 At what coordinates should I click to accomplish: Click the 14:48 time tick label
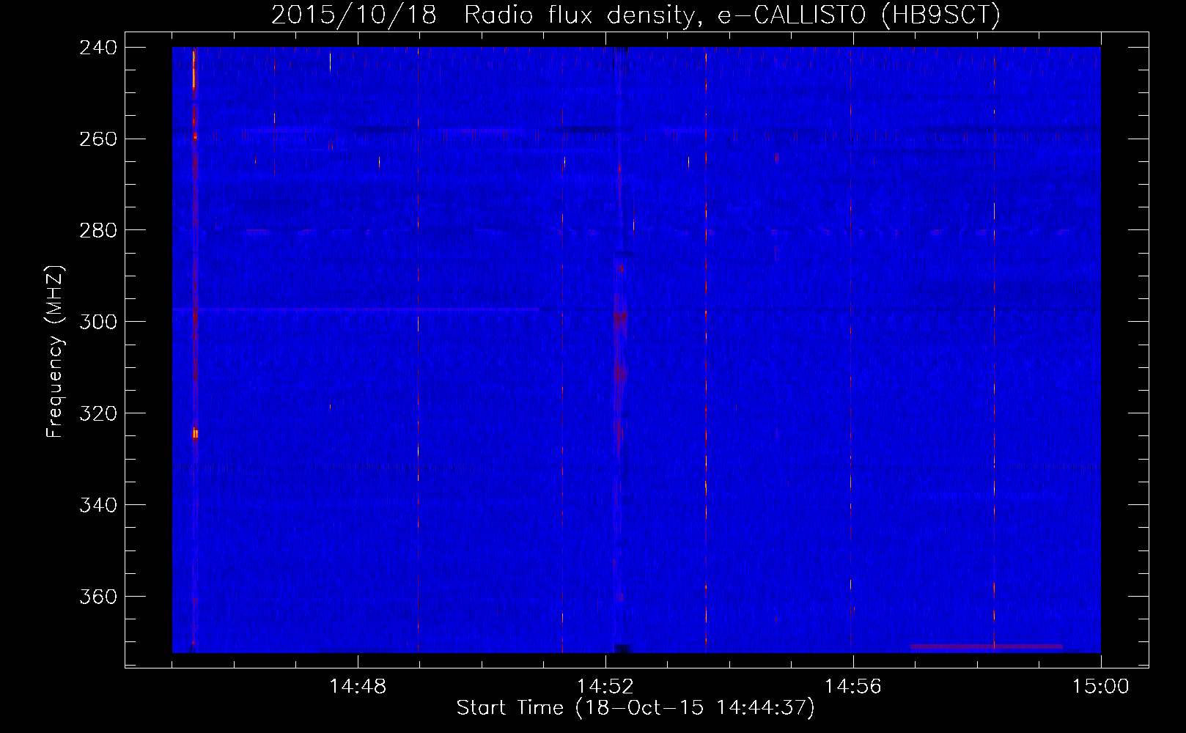coord(358,687)
